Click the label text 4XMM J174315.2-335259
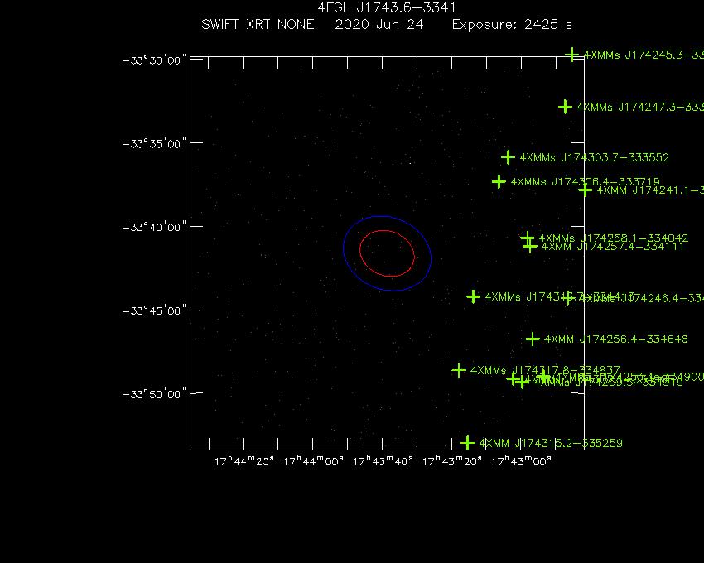The height and width of the screenshot is (563, 704). 551,443
